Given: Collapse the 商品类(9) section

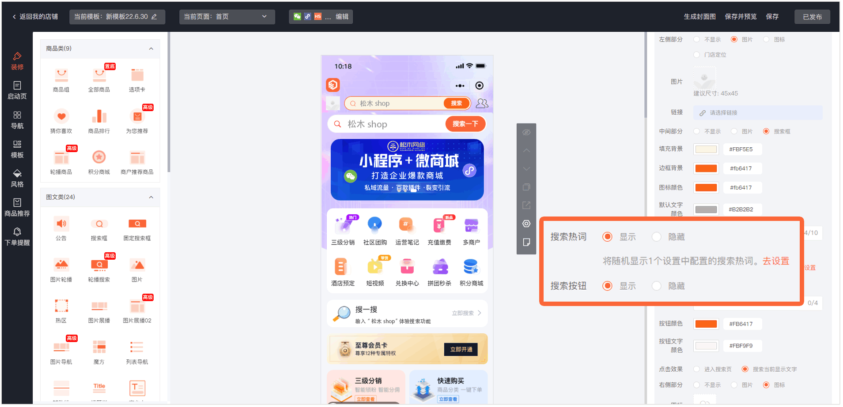Looking at the screenshot, I should (151, 49).
